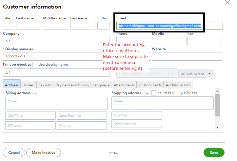
Task: Click the Make inactive button
Action: [44, 152]
